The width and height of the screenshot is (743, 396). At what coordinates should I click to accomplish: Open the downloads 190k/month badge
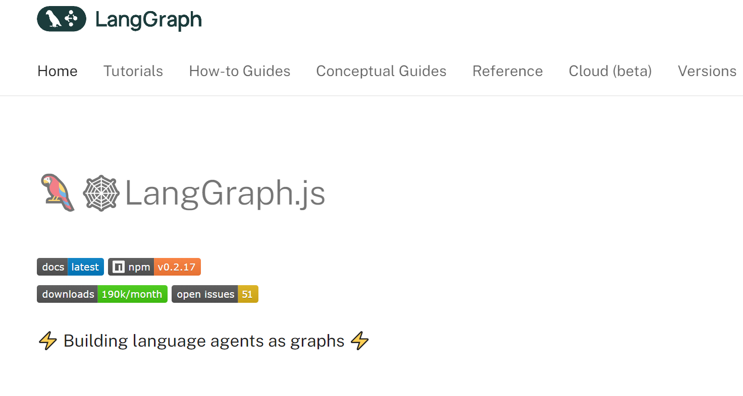[102, 294]
